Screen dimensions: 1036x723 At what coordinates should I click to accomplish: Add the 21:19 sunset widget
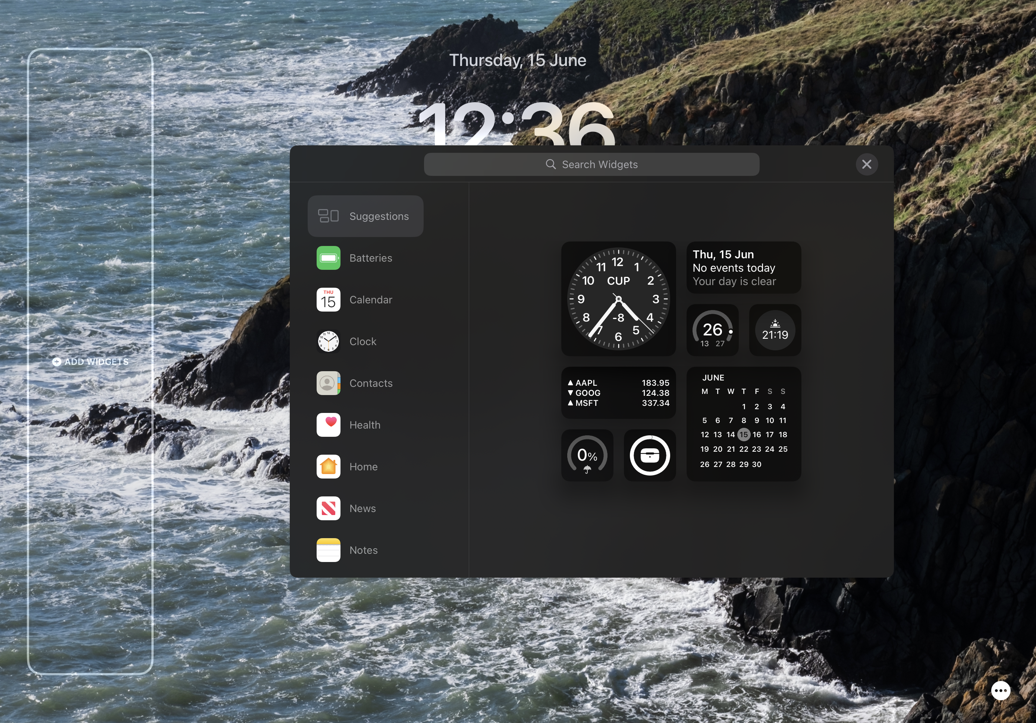pos(775,330)
